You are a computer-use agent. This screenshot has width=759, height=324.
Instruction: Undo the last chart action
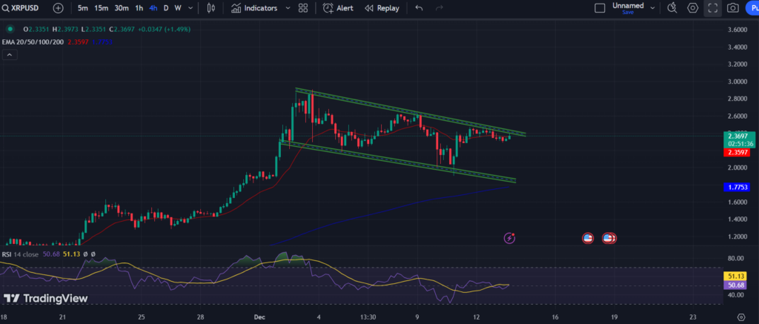[420, 8]
